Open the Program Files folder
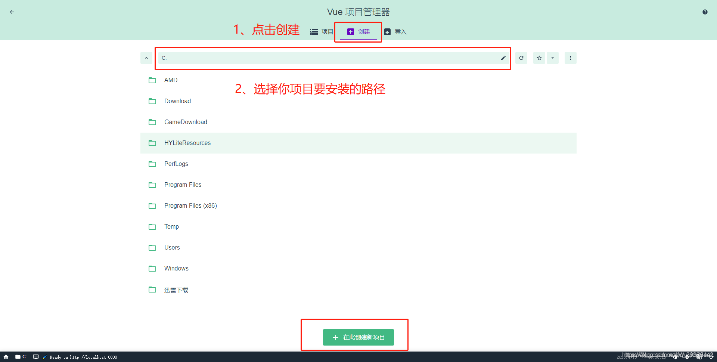 pos(358,185)
